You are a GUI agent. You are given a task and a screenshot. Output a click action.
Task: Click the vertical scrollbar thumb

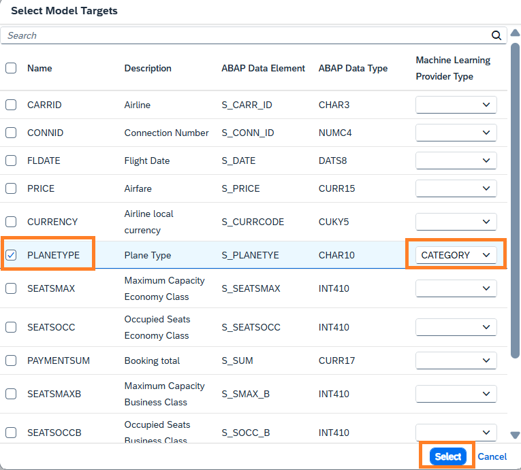click(515, 197)
